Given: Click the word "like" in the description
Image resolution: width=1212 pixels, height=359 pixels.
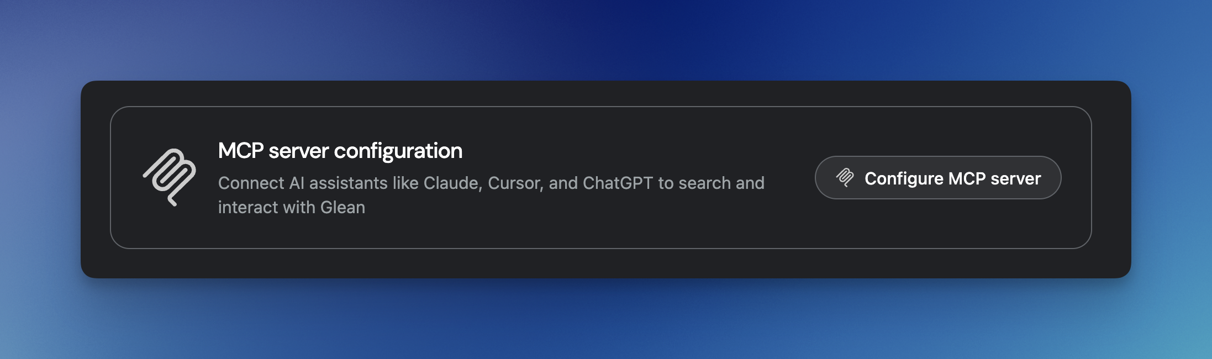Looking at the screenshot, I should [x=405, y=183].
